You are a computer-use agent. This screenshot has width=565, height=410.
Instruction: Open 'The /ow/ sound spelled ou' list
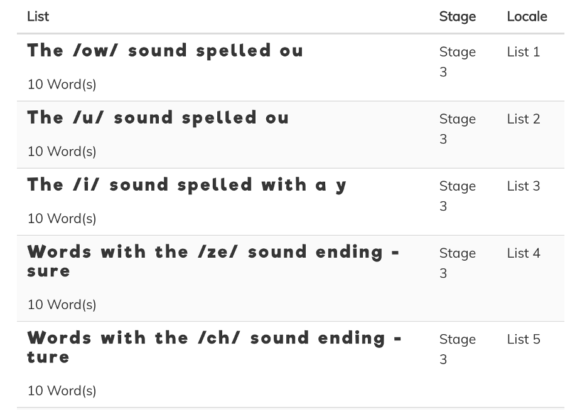point(165,51)
